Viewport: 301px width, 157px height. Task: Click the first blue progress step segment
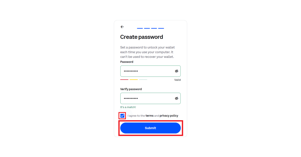point(140,28)
